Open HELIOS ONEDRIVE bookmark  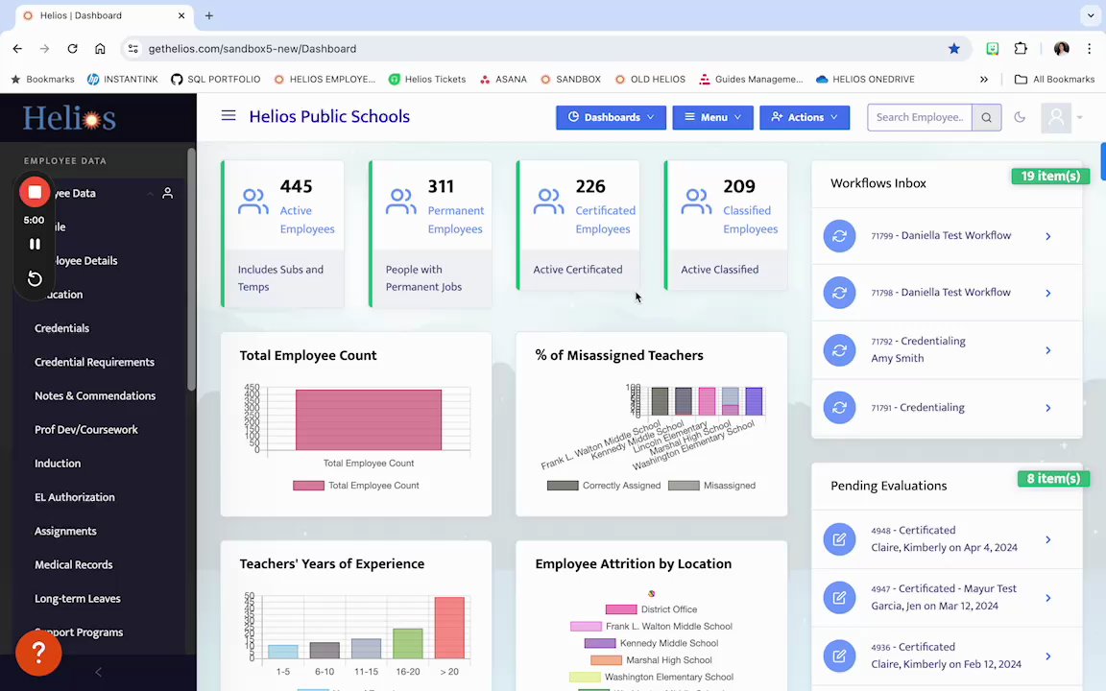coord(865,79)
